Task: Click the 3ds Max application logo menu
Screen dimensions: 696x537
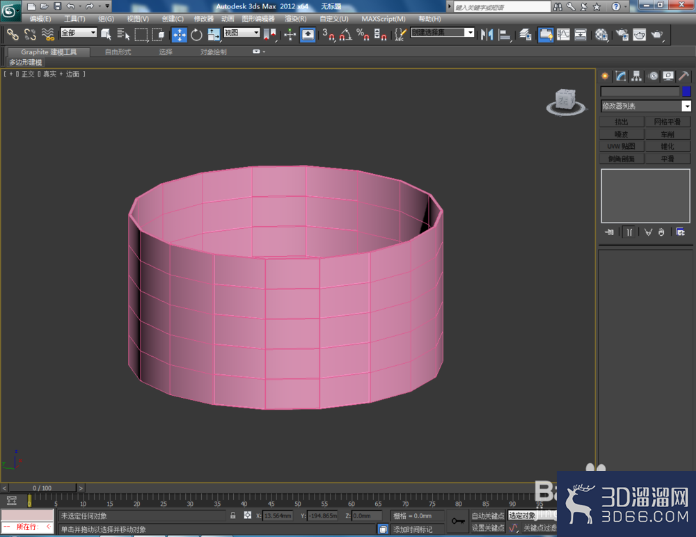Action: coord(10,10)
